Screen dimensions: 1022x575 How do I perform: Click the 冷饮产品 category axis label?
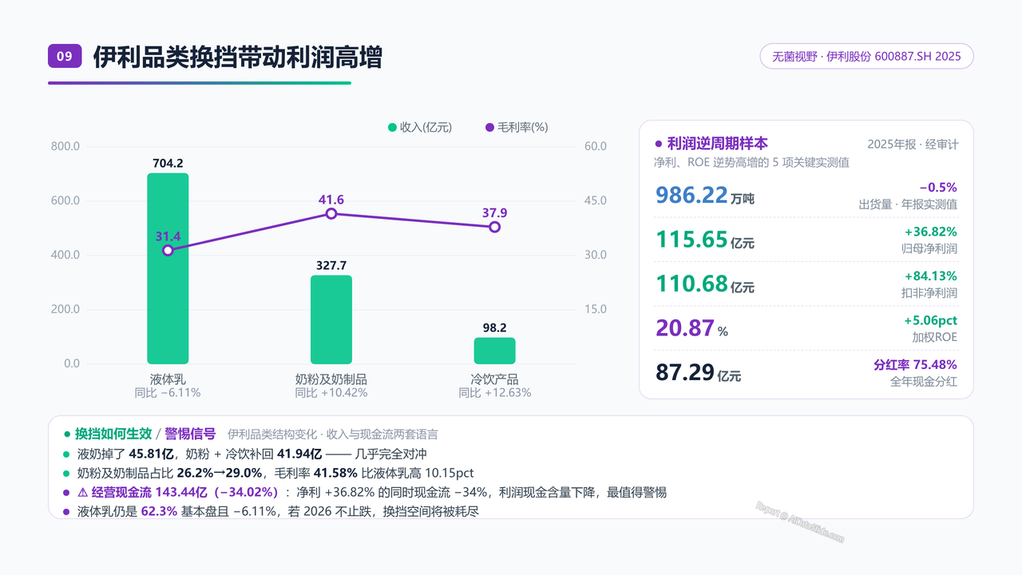[494, 379]
